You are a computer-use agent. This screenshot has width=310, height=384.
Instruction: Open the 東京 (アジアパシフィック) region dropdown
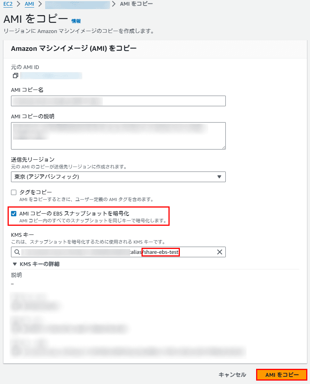[118, 177]
